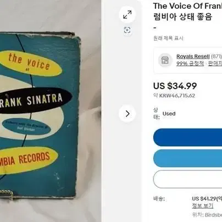222x222 pixels.
Task: Click the KRW46,715.62 converted price
Action: click(177, 96)
